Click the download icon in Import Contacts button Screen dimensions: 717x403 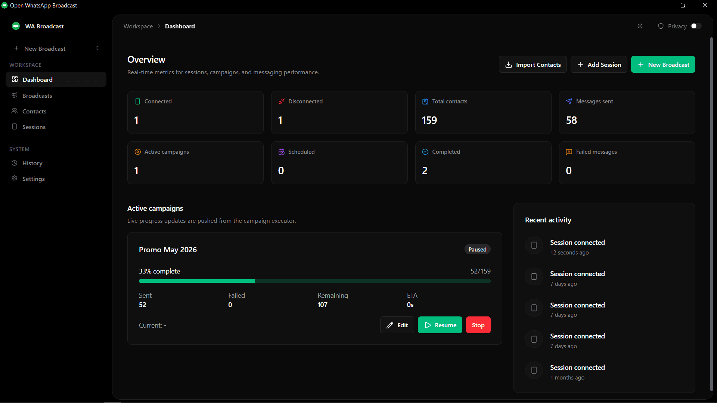point(509,65)
